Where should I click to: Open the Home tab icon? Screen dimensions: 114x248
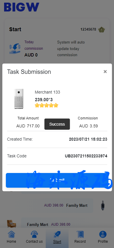click(x=11, y=234)
